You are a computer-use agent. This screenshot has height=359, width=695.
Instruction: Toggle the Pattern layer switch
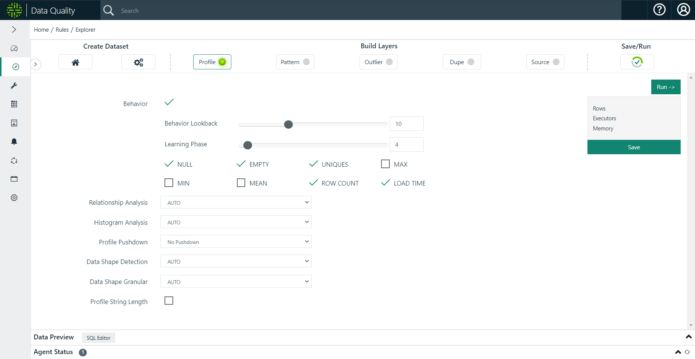pos(306,61)
